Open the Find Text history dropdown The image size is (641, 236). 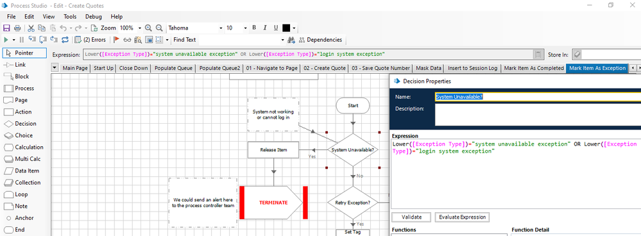coord(282,40)
